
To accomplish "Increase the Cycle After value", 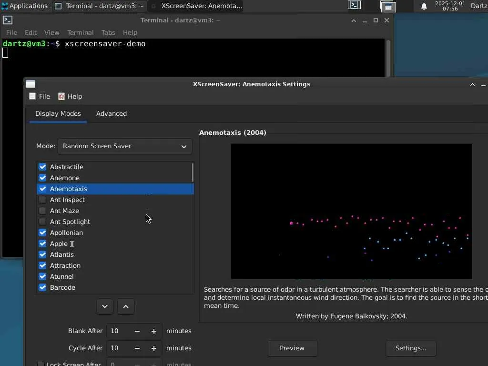I will click(154, 348).
